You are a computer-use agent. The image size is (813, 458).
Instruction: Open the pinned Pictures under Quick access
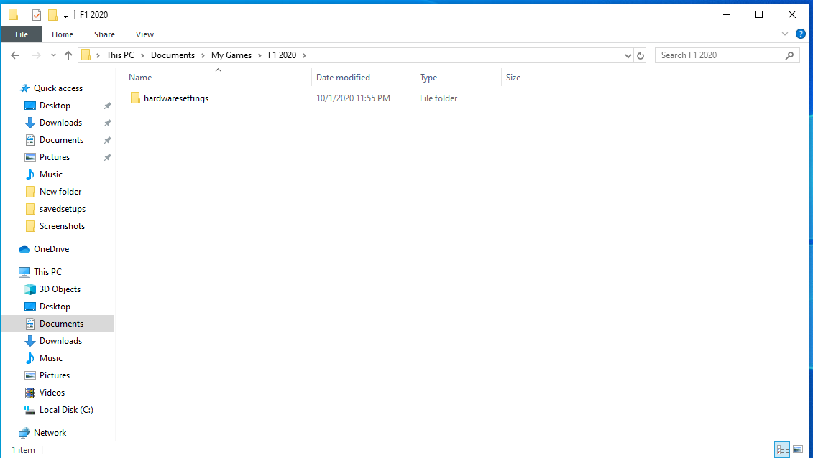pos(55,156)
